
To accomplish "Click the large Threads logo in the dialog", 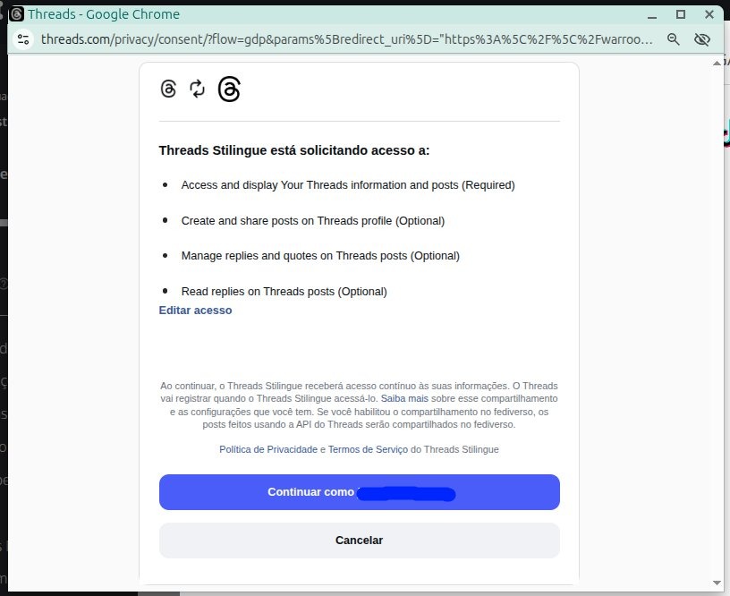I will pyautogui.click(x=229, y=89).
